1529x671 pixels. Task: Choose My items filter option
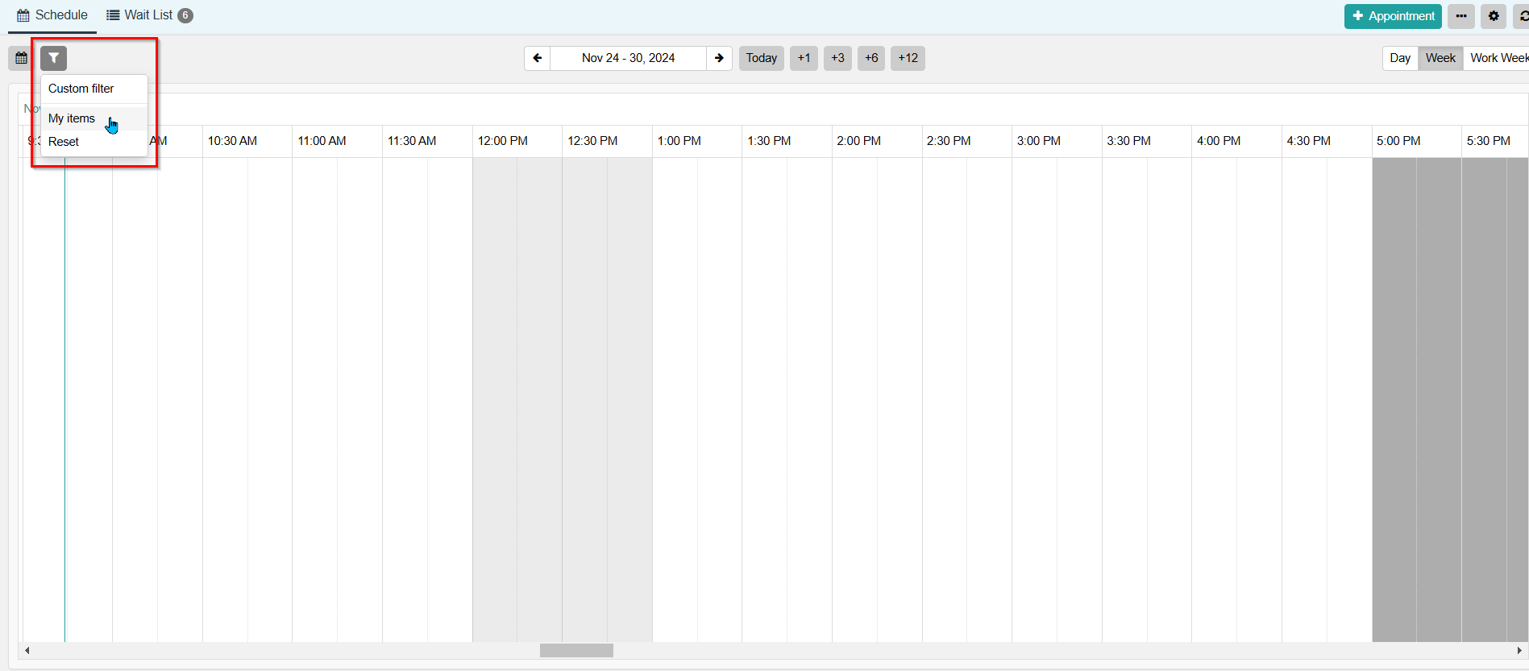[x=72, y=118]
